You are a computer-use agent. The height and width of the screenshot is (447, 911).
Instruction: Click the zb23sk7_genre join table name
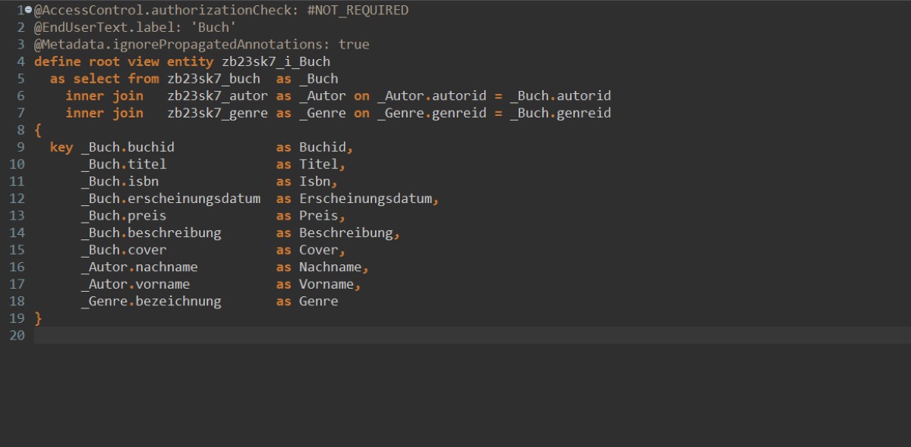pos(217,114)
